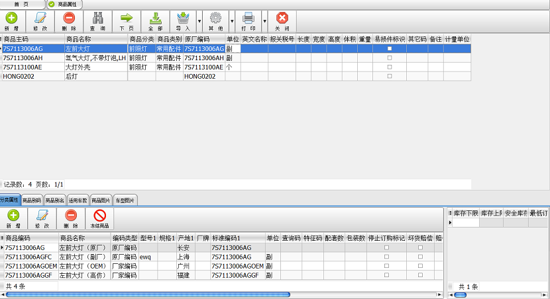Viewport: 550px width, 299px height.
Task: Click the 全部 show-all download icon
Action: [155, 21]
